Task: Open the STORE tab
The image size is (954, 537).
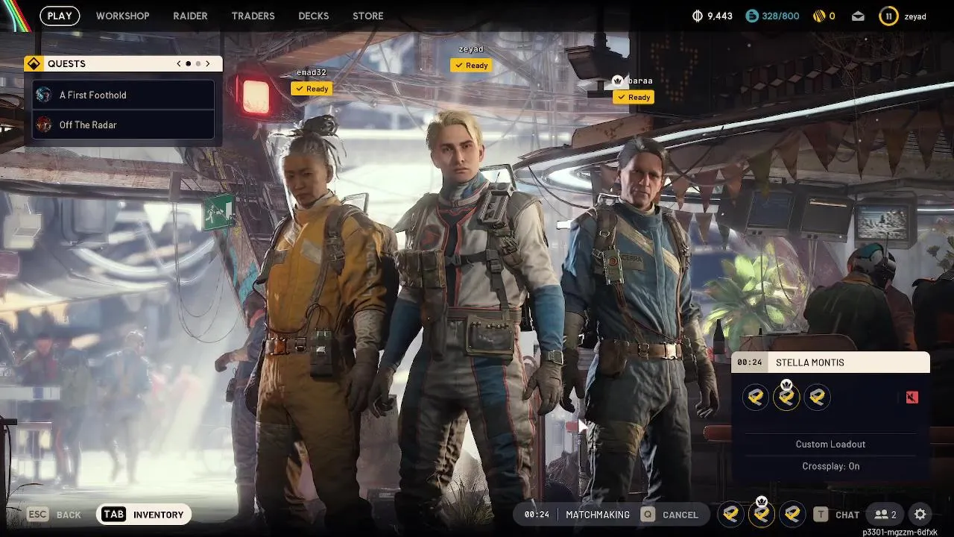Action: 368,16
